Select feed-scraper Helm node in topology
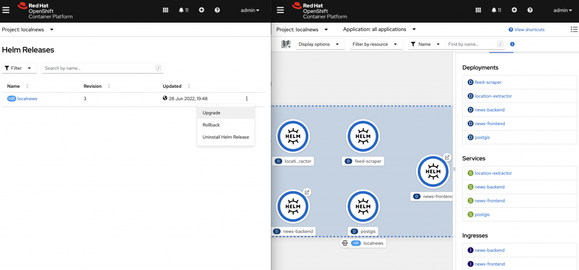Screen dimensions: 579x270 pyautogui.click(x=362, y=136)
